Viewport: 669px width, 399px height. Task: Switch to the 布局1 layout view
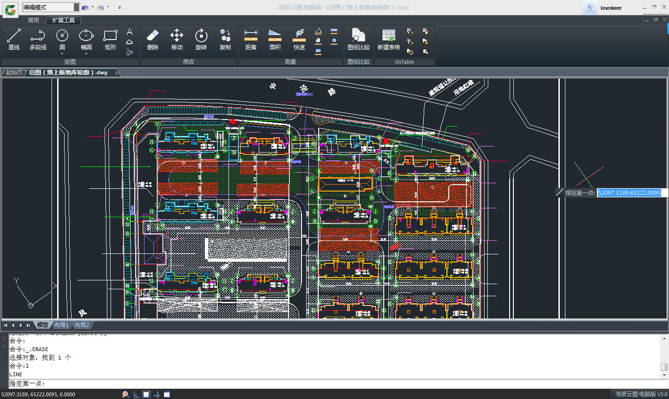61,325
